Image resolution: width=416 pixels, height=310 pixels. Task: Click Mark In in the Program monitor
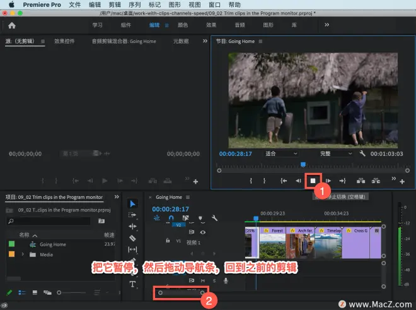[251, 181]
